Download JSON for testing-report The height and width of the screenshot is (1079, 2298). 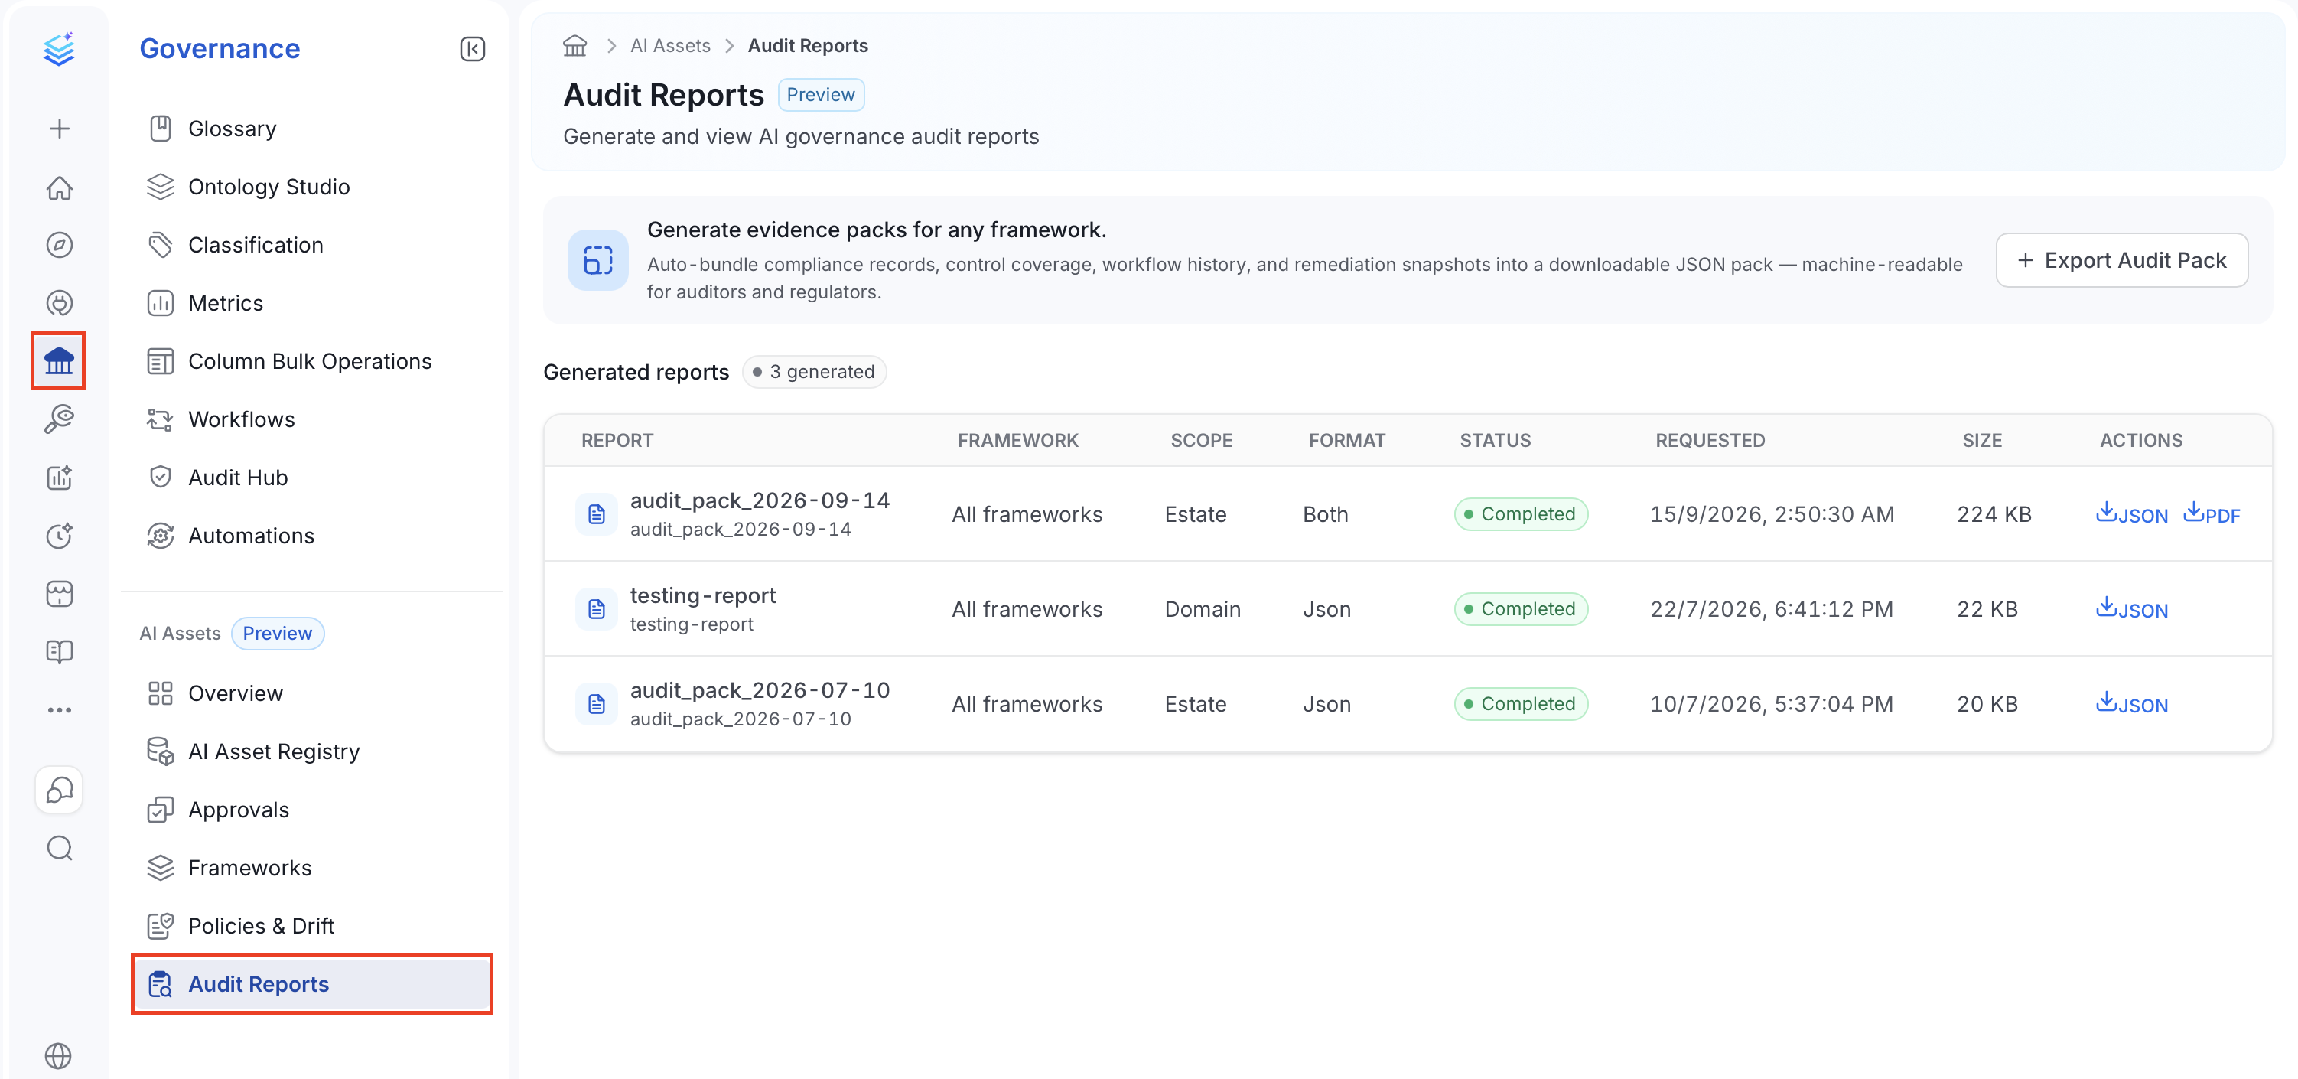point(2131,608)
